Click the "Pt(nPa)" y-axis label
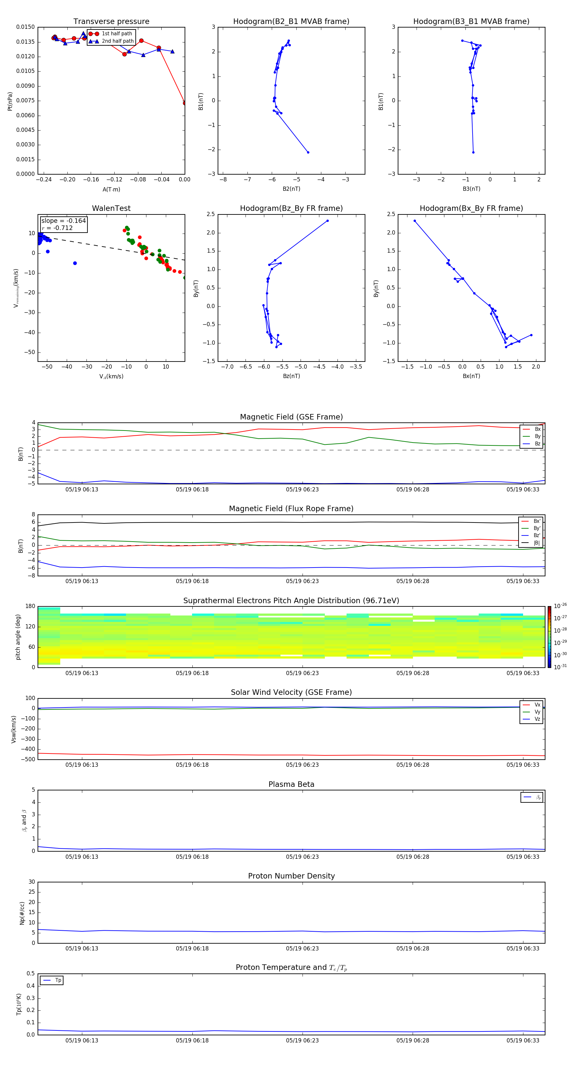Screen dimensions: 583x1069 (10, 101)
